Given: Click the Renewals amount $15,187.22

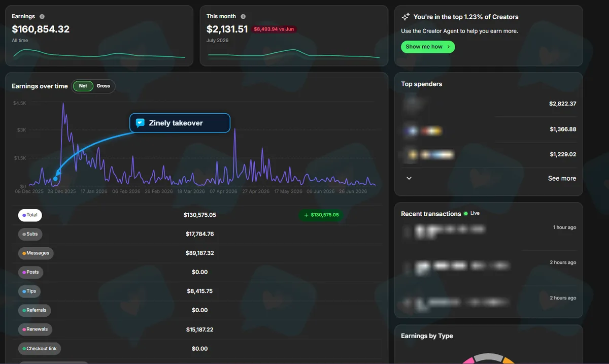Looking at the screenshot, I should (199, 329).
